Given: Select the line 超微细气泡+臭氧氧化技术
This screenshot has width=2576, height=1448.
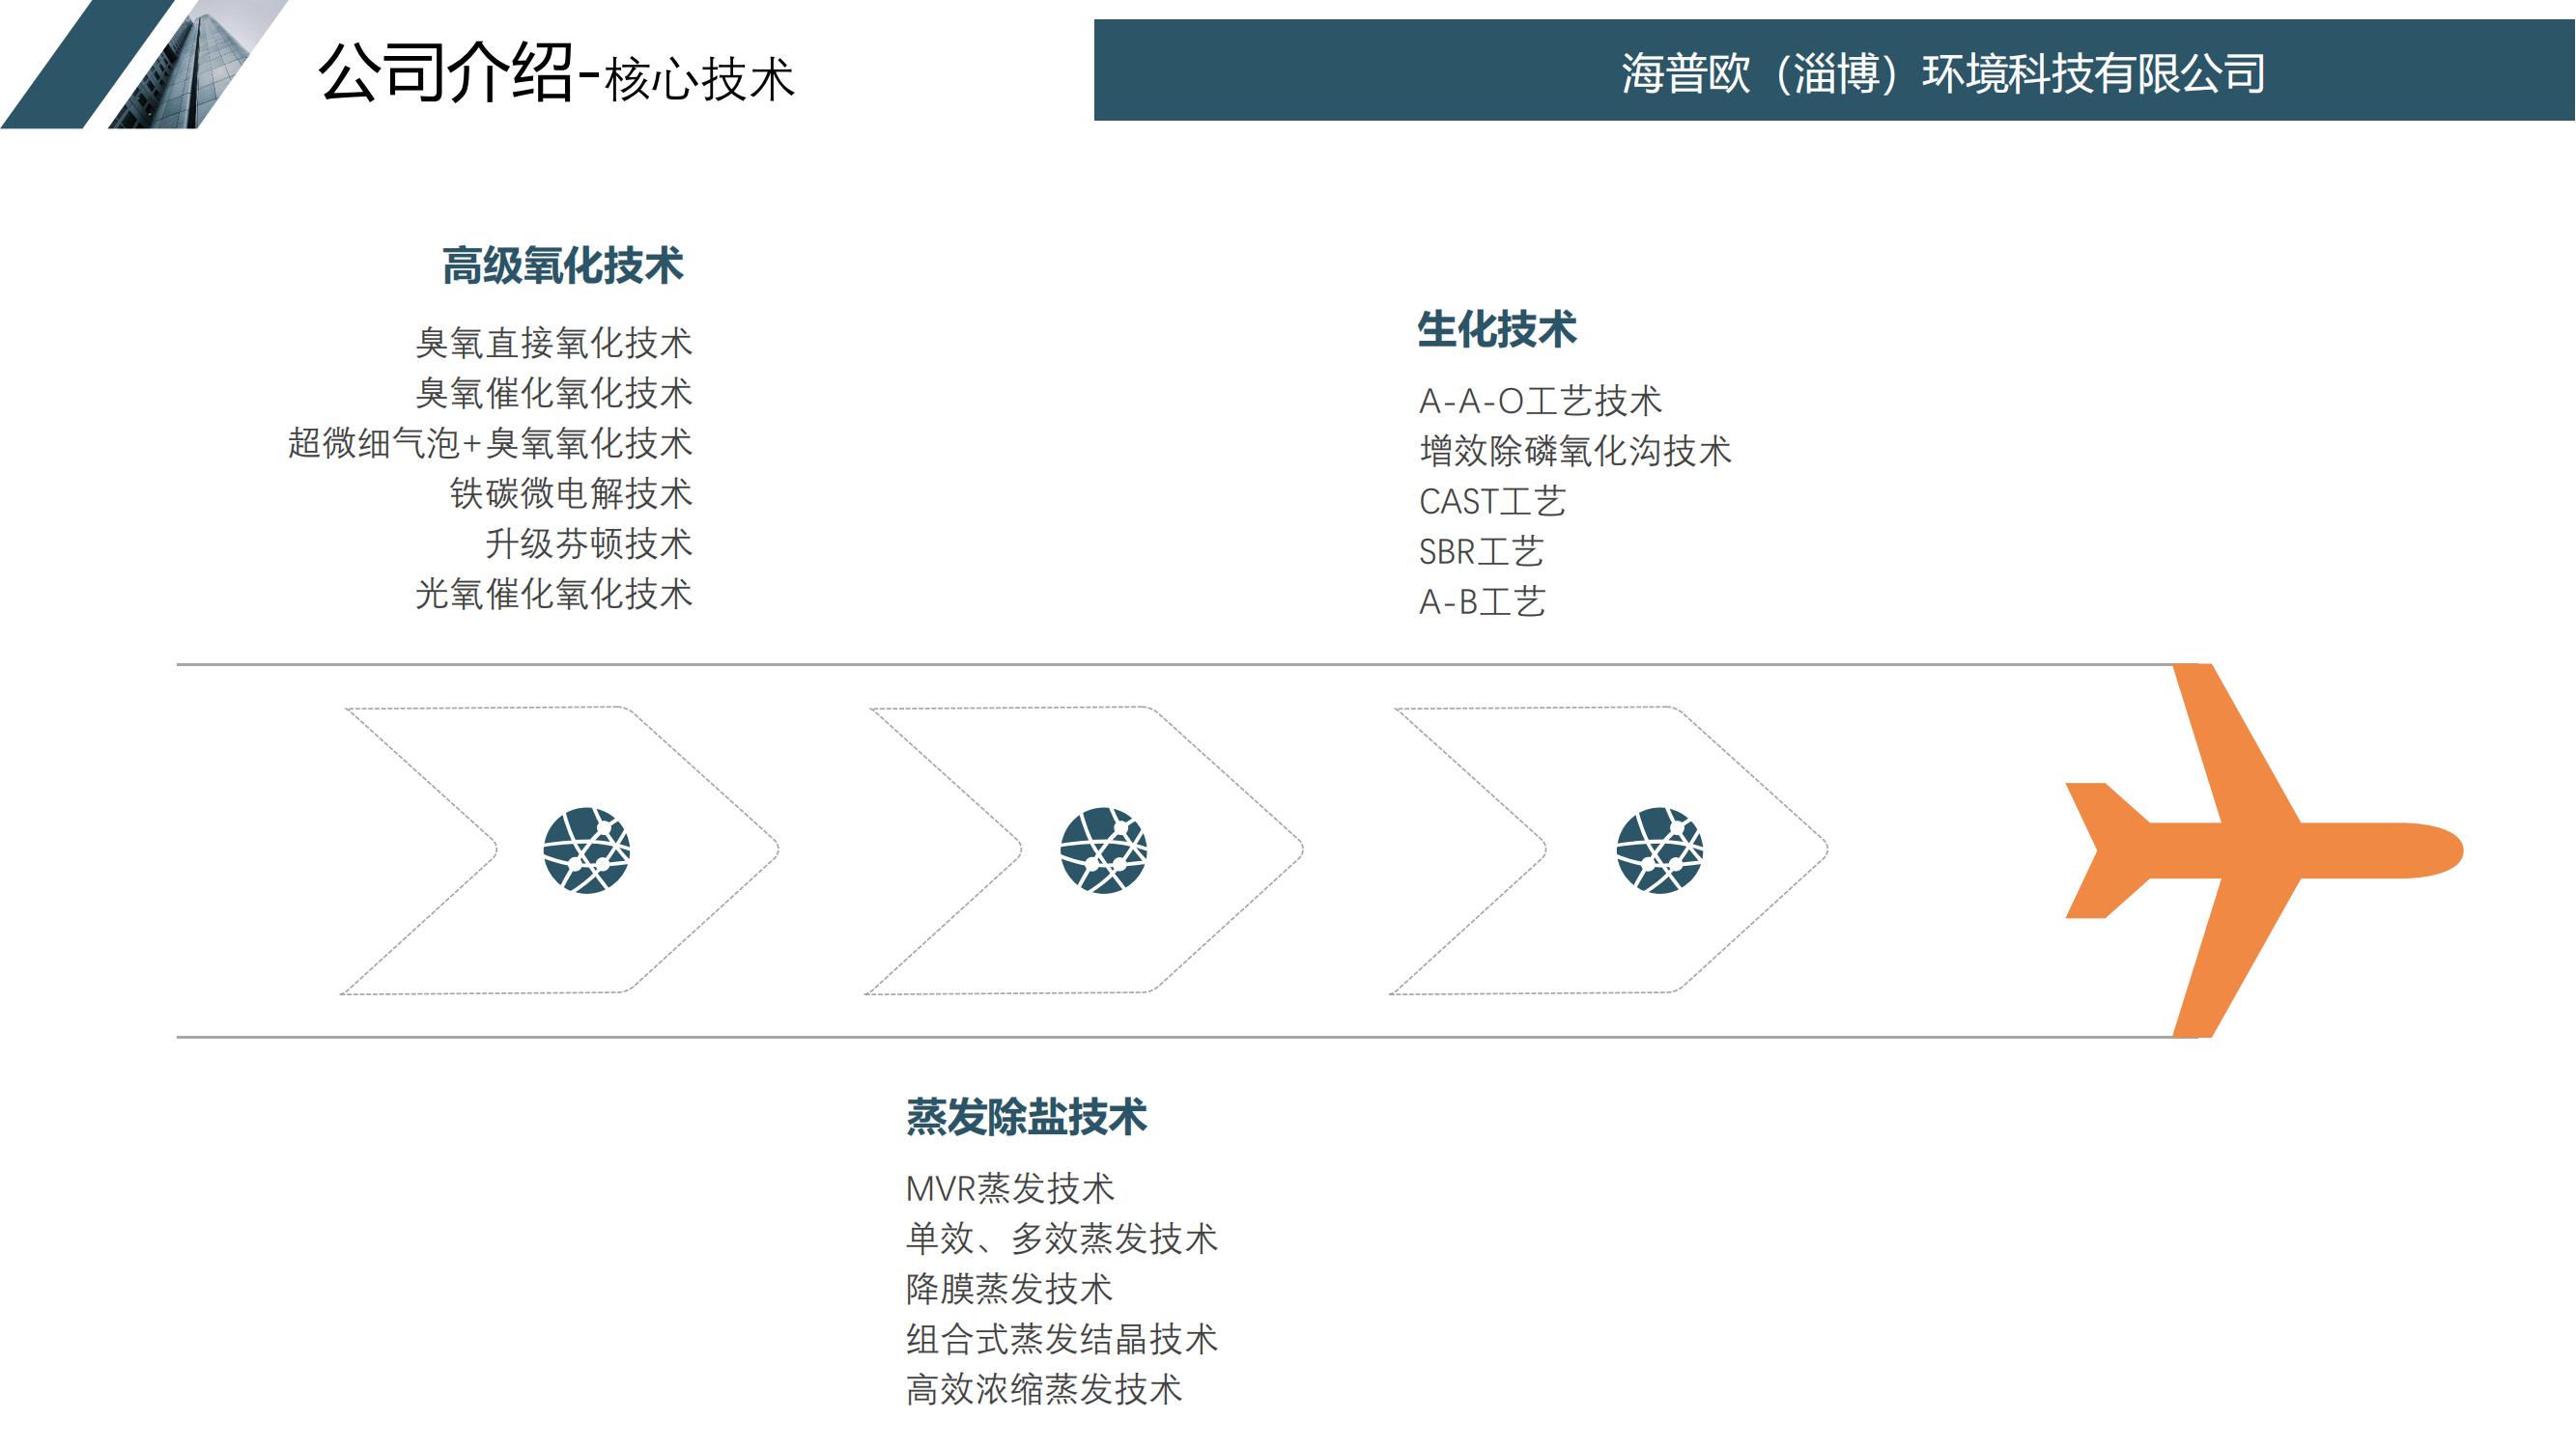Looking at the screenshot, I should point(490,443).
